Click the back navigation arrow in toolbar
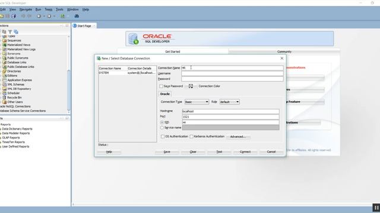Image resolution: width=380 pixels, height=213 pixels. pos(39,16)
